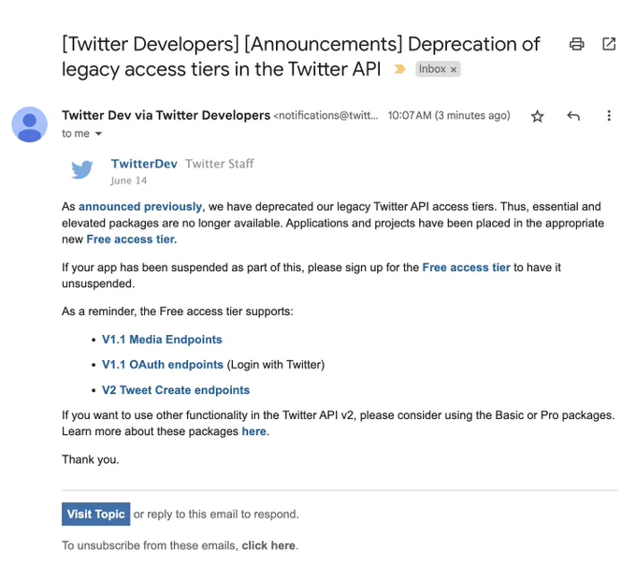Open the three-dot more options menu
The image size is (636, 566).
(x=609, y=116)
